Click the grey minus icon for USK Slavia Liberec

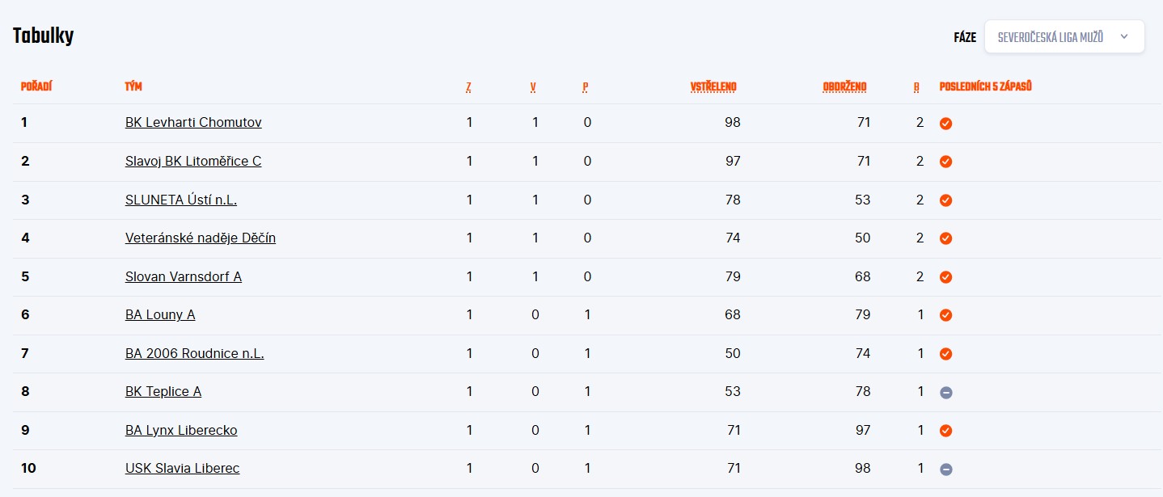pos(945,469)
